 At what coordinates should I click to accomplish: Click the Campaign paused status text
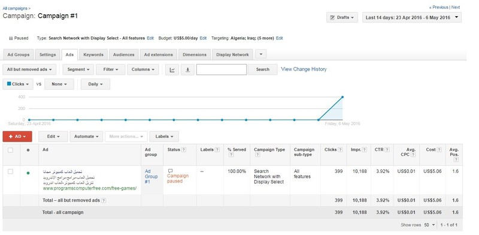coord(178,179)
